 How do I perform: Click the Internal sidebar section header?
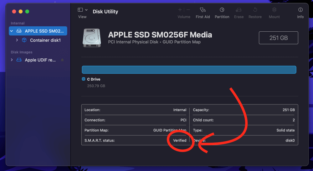pyautogui.click(x=18, y=23)
